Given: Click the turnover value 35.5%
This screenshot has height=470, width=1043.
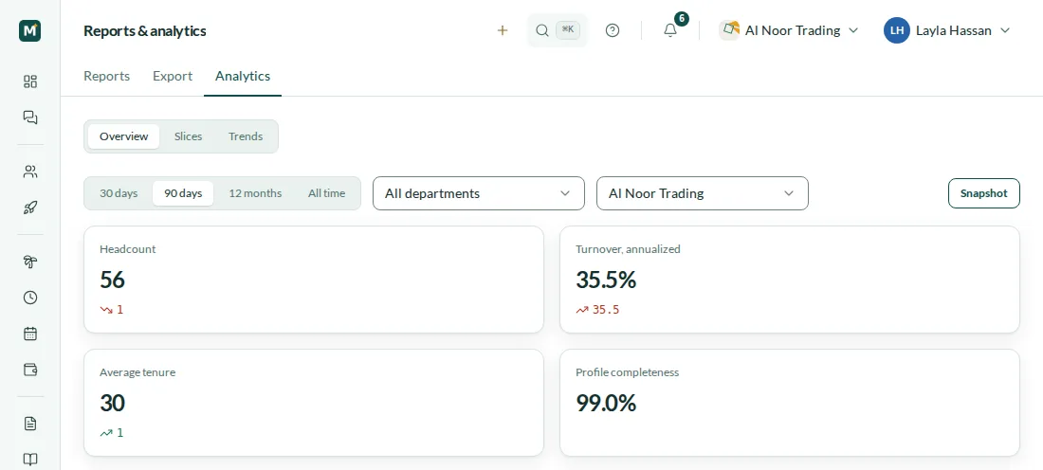Looking at the screenshot, I should click(x=606, y=280).
